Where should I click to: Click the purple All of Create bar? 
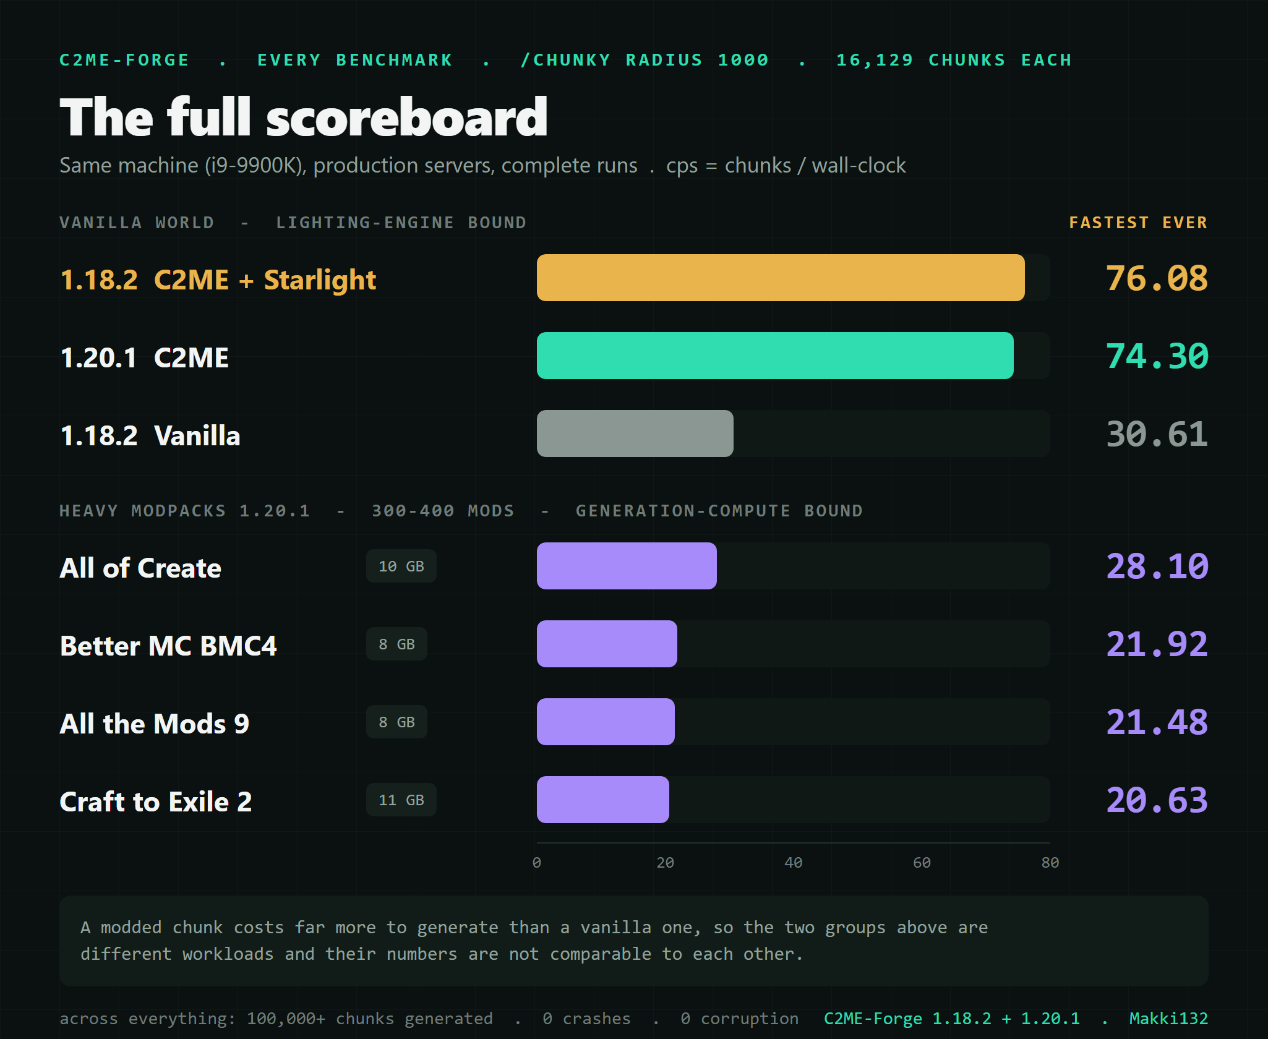click(x=627, y=566)
